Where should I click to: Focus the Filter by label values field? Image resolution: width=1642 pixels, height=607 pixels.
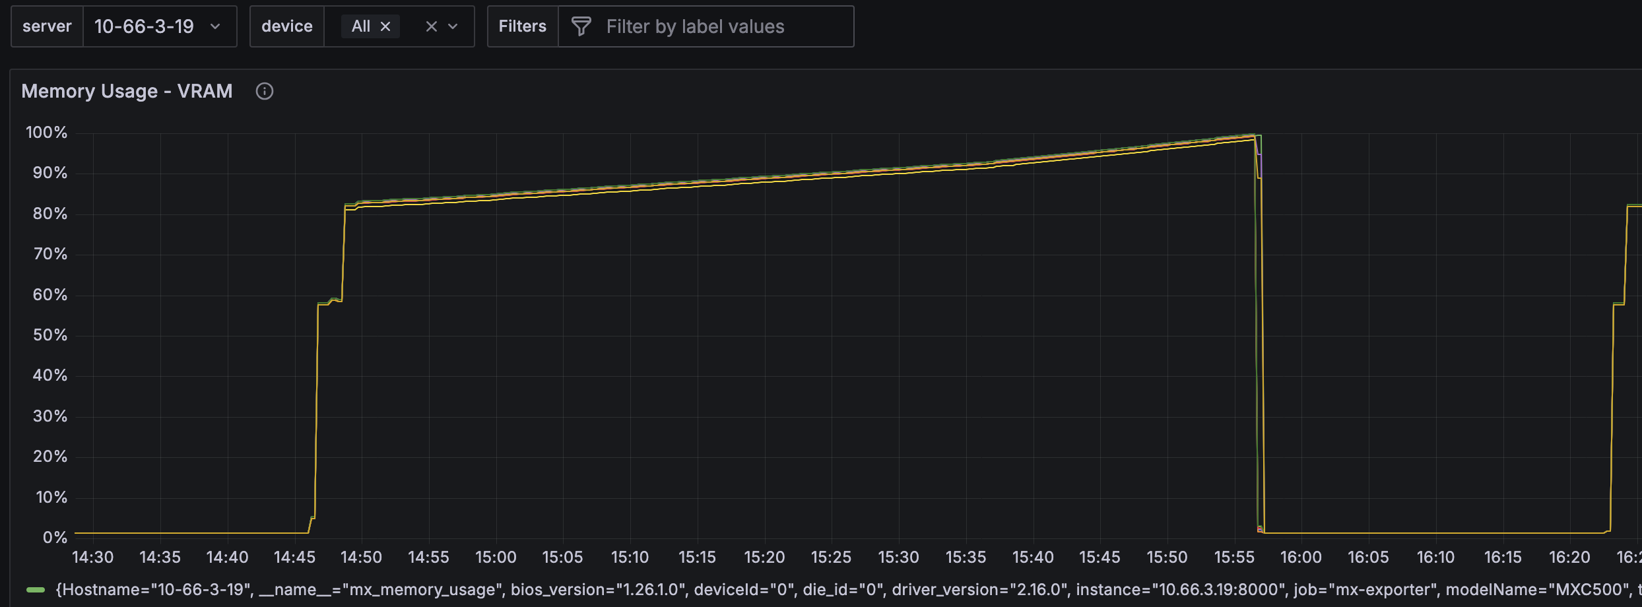(x=719, y=26)
